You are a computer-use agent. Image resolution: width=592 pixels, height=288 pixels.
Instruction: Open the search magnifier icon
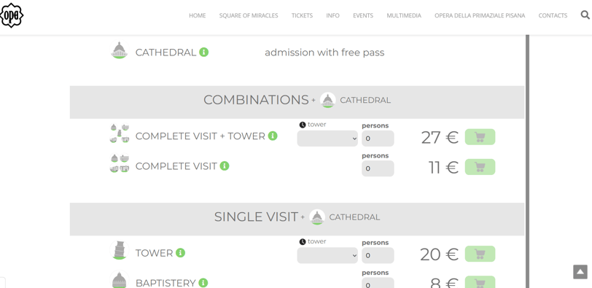(585, 15)
